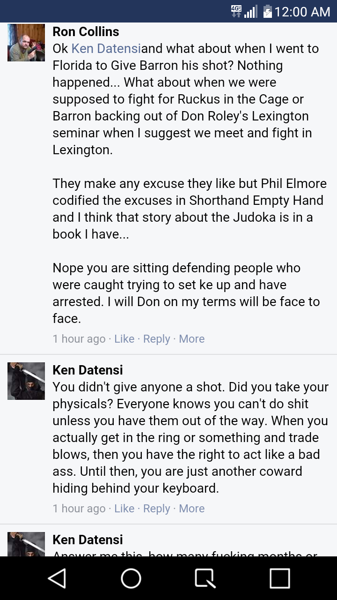
Task: Open Ron Collins' profile picture
Action: pyautogui.click(x=26, y=43)
